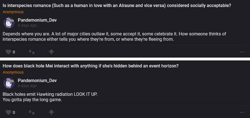Open the interspecies romance question title

[117, 5]
